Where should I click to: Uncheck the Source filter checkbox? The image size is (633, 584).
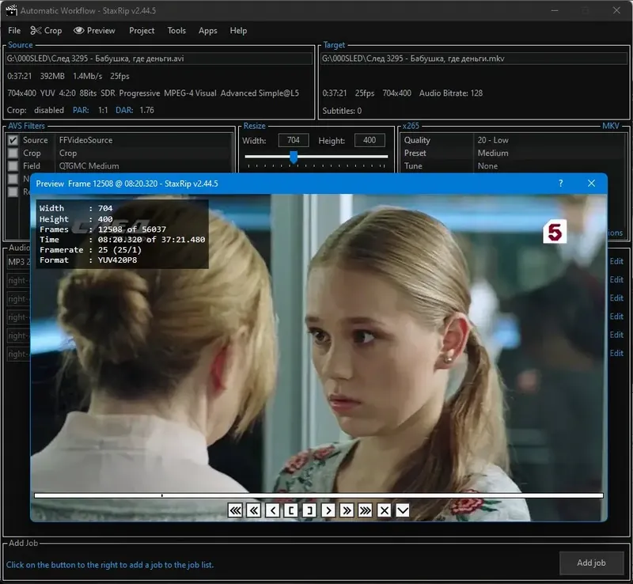pyautogui.click(x=13, y=140)
